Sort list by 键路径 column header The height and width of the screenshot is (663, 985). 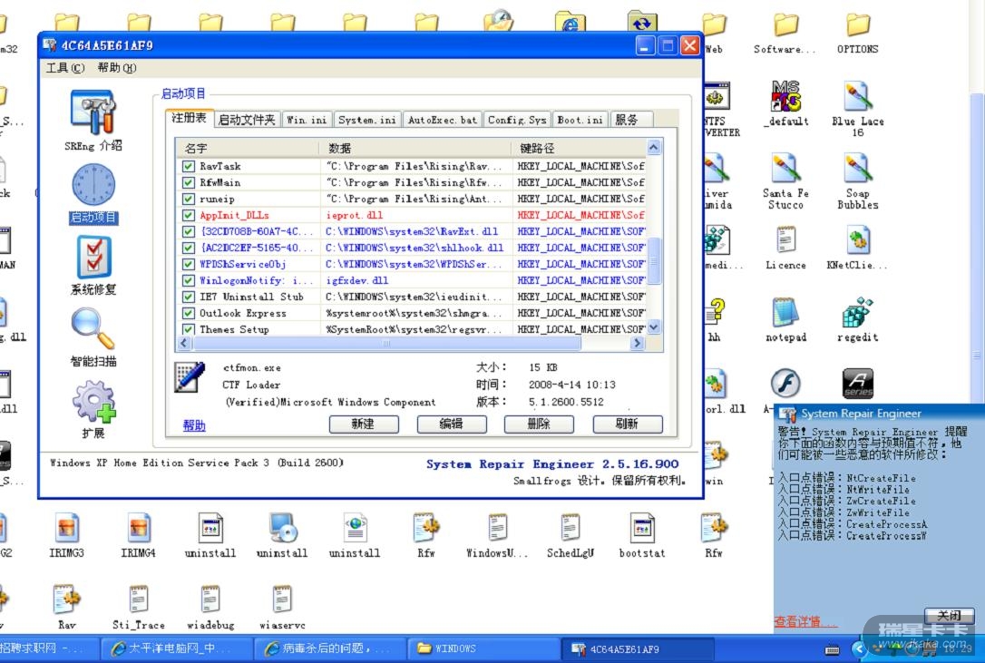[580, 148]
